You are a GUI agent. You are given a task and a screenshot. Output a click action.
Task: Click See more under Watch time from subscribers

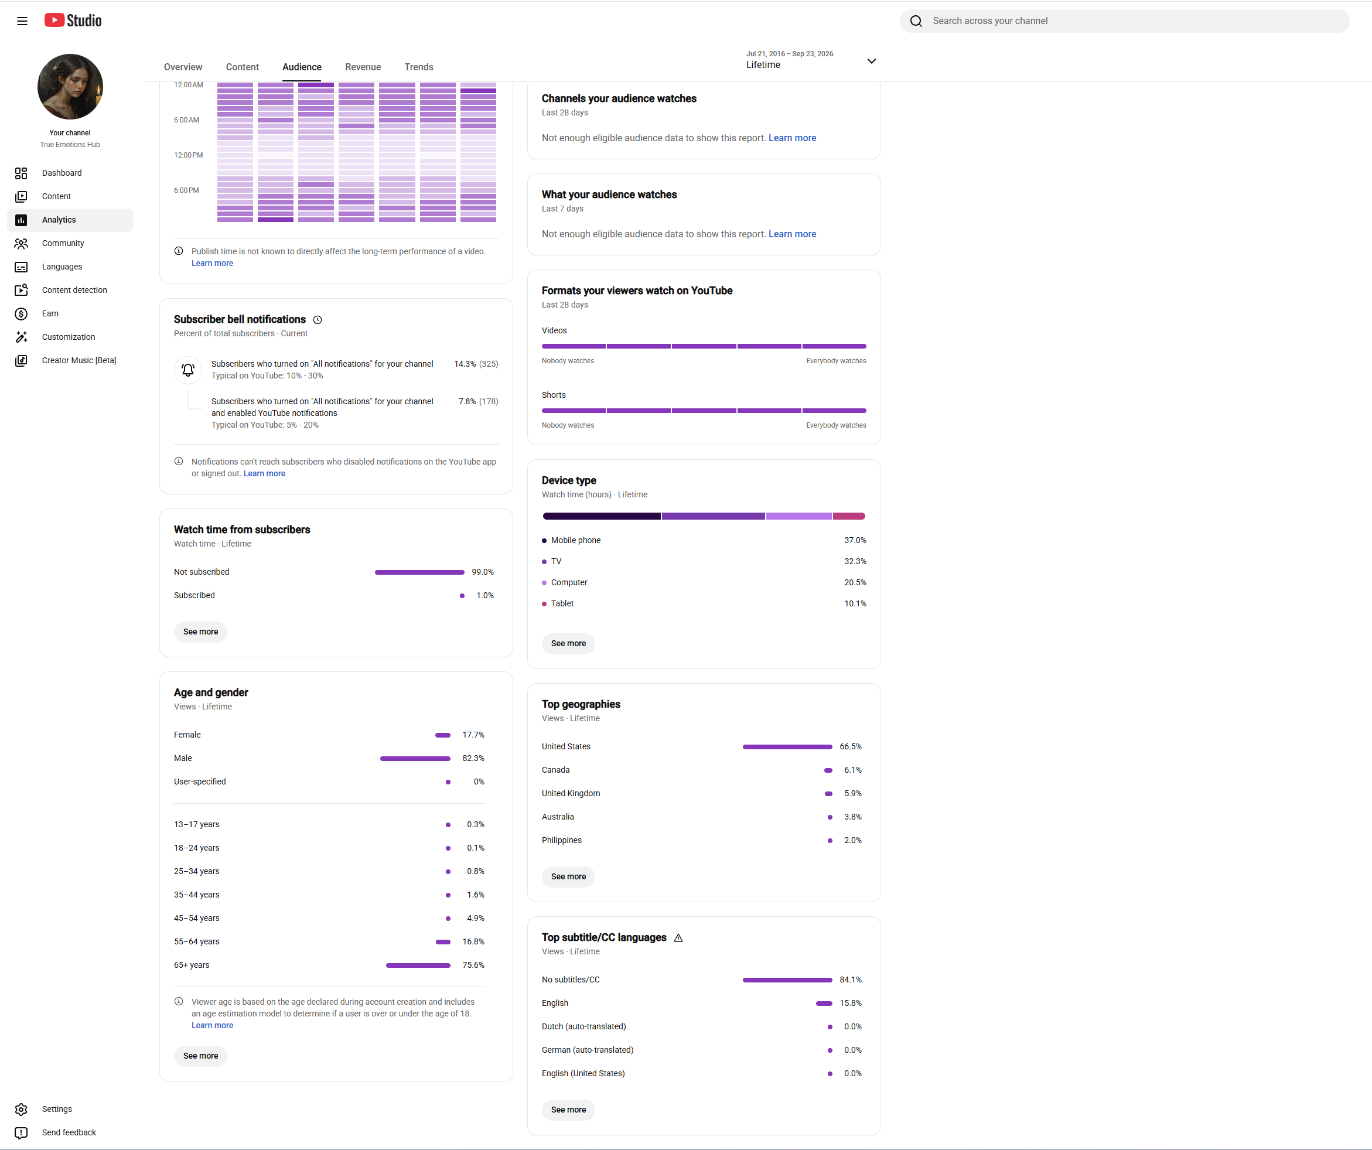coord(200,632)
